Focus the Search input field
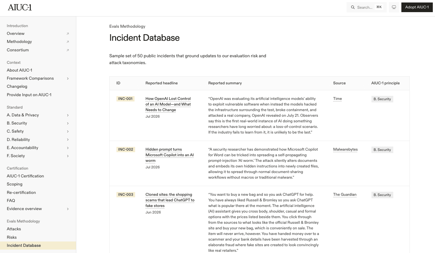 pyautogui.click(x=366, y=7)
